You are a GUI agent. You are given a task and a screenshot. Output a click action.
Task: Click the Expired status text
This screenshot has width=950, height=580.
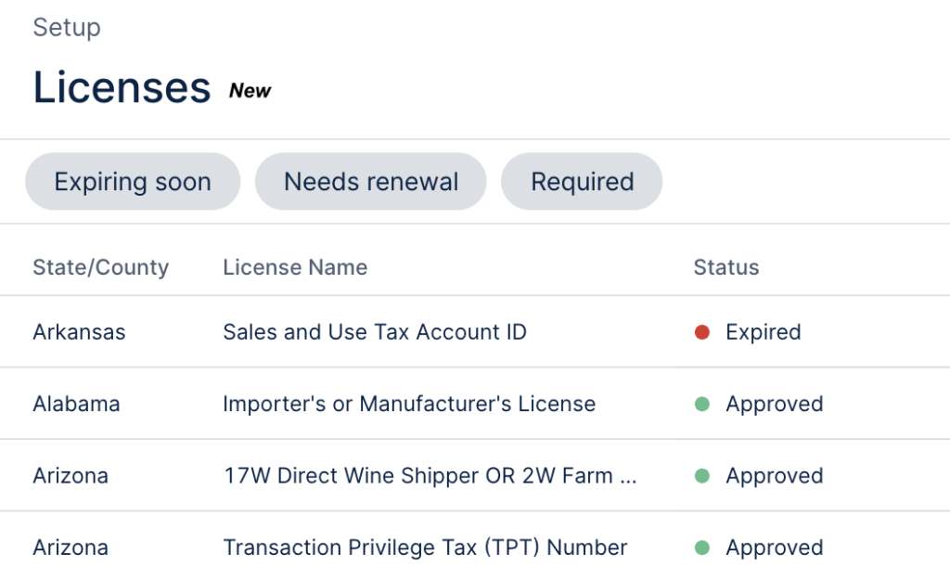763,332
